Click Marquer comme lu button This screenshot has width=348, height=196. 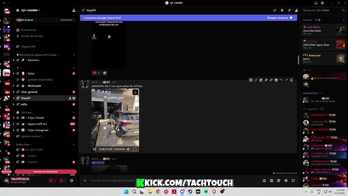click(x=280, y=18)
